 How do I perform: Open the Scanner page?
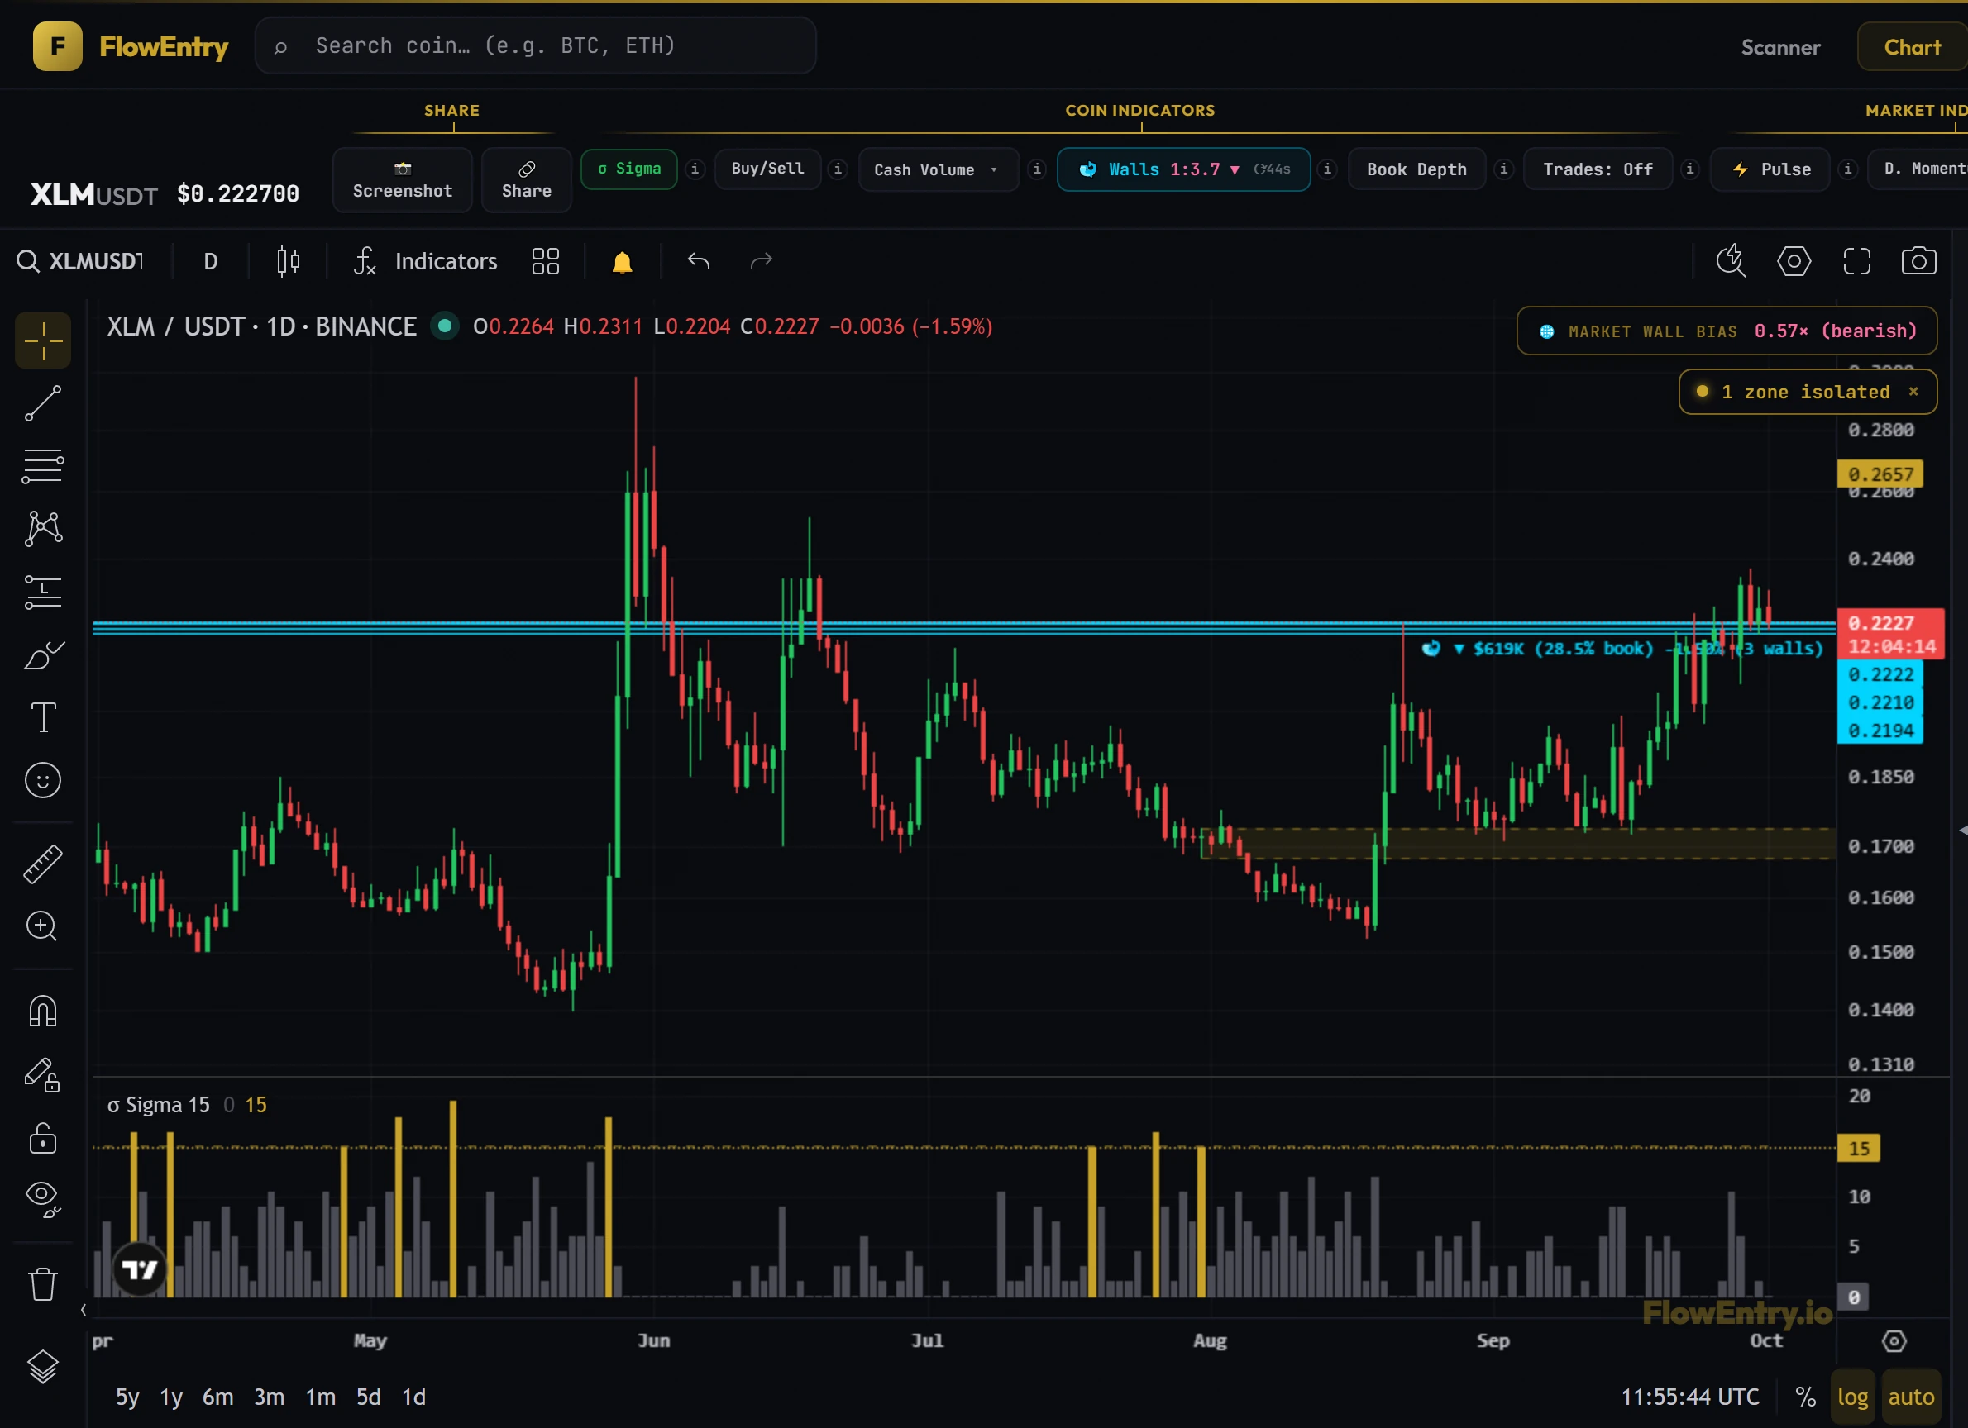1780,47
